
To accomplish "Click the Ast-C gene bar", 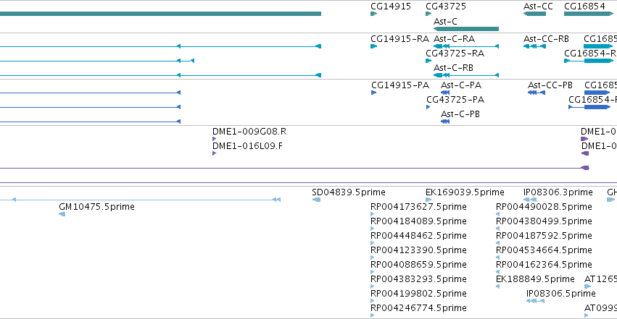I will pyautogui.click(x=466, y=29).
